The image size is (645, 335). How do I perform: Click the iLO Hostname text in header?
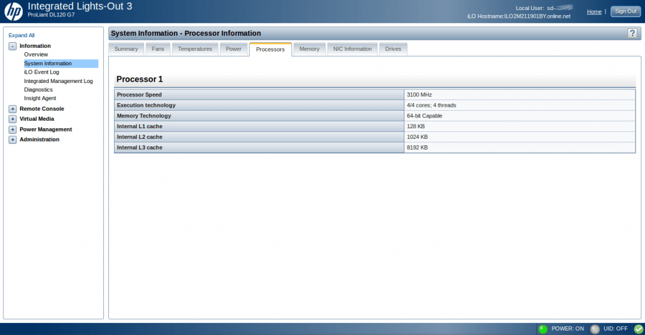[519, 16]
